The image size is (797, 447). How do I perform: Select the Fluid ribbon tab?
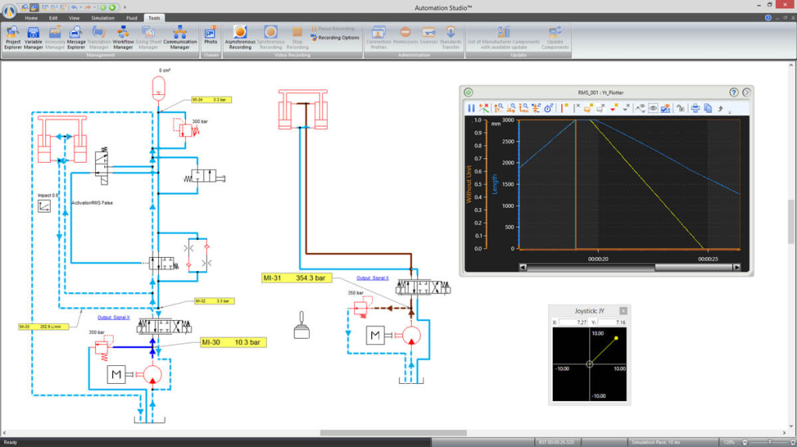[x=132, y=18]
